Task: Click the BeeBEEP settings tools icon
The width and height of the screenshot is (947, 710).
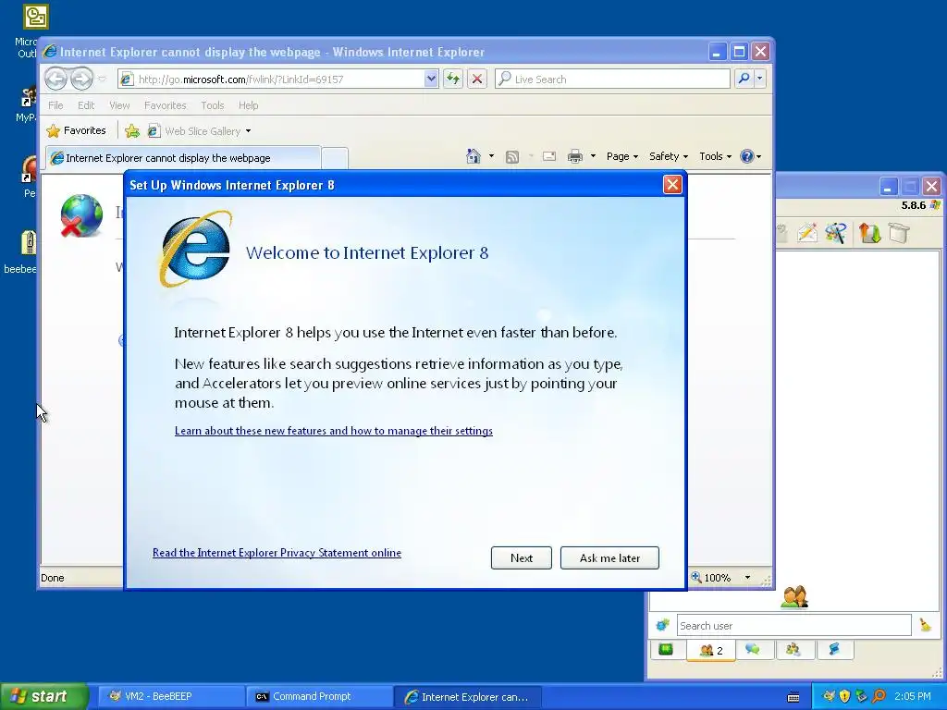Action: pos(836,233)
